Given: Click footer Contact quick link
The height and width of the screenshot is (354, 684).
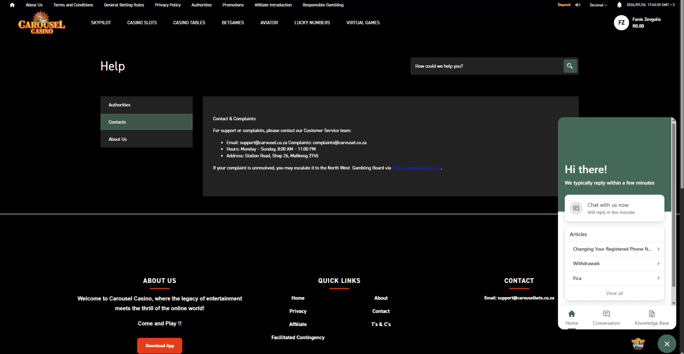Looking at the screenshot, I should [x=381, y=311].
